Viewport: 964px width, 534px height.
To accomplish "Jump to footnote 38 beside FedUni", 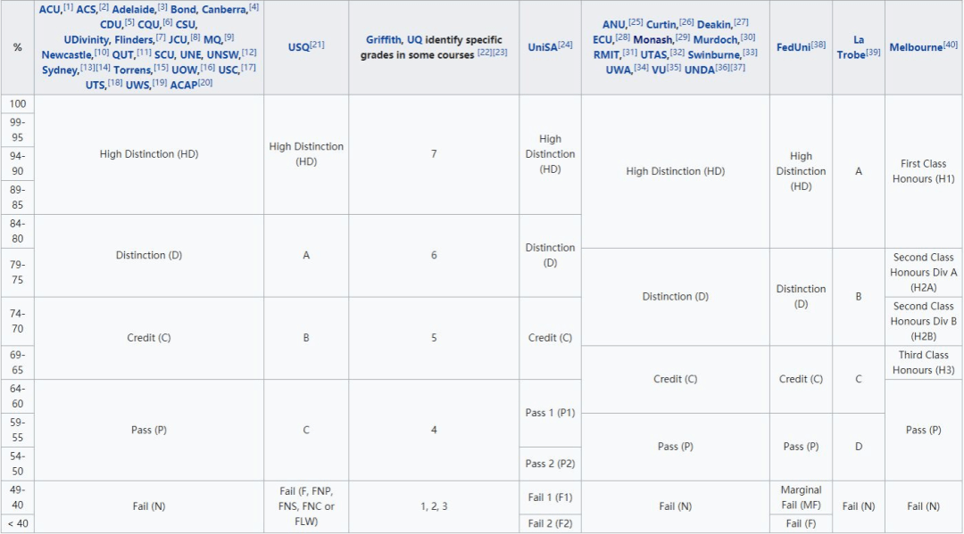I will tap(819, 45).
